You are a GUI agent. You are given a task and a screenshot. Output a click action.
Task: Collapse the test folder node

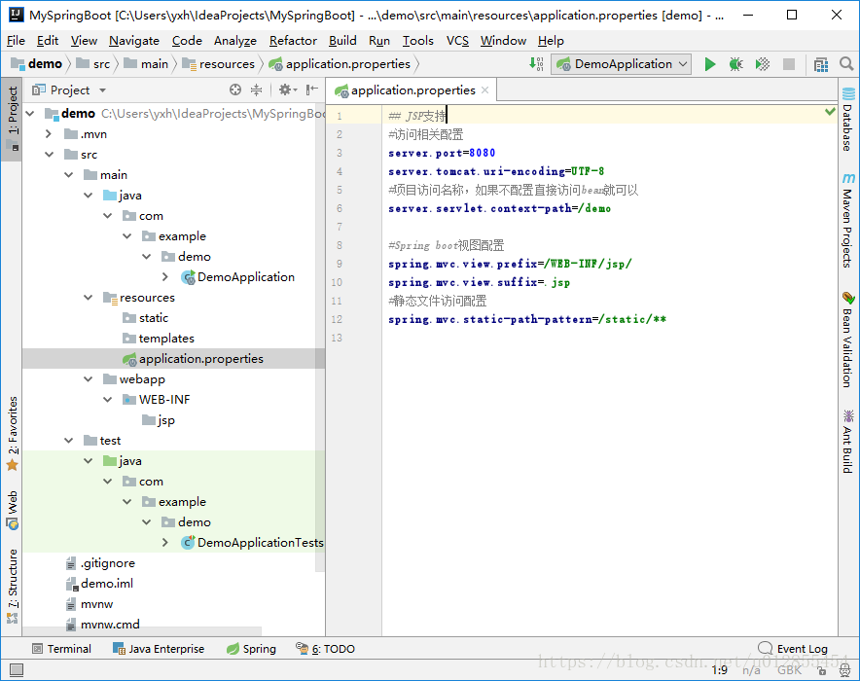point(68,441)
